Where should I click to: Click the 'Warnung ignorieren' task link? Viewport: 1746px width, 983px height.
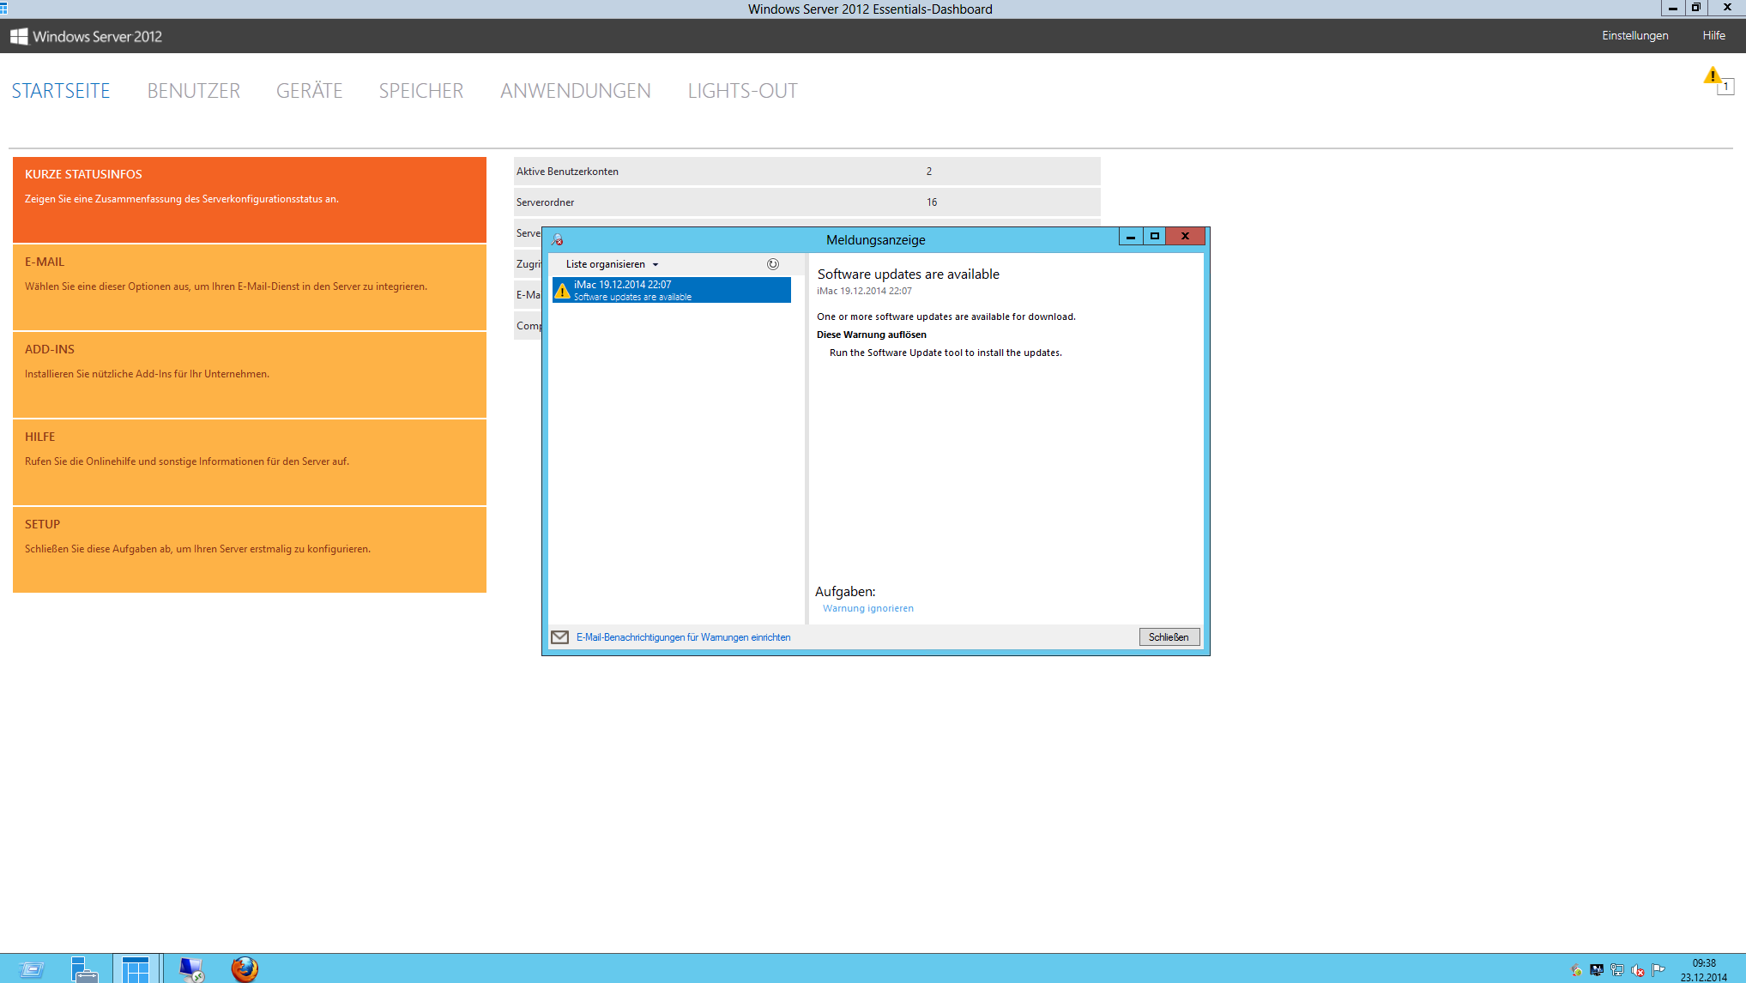(x=868, y=609)
